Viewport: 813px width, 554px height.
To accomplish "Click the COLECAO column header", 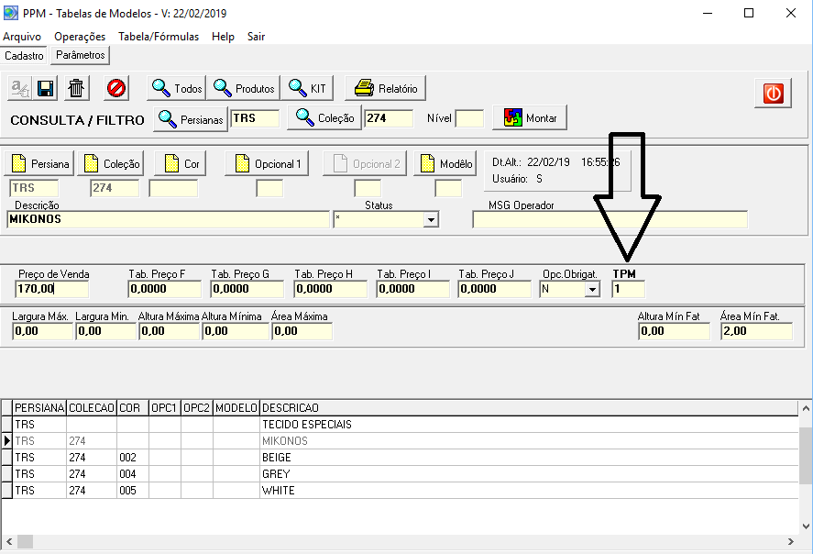I will tap(92, 408).
